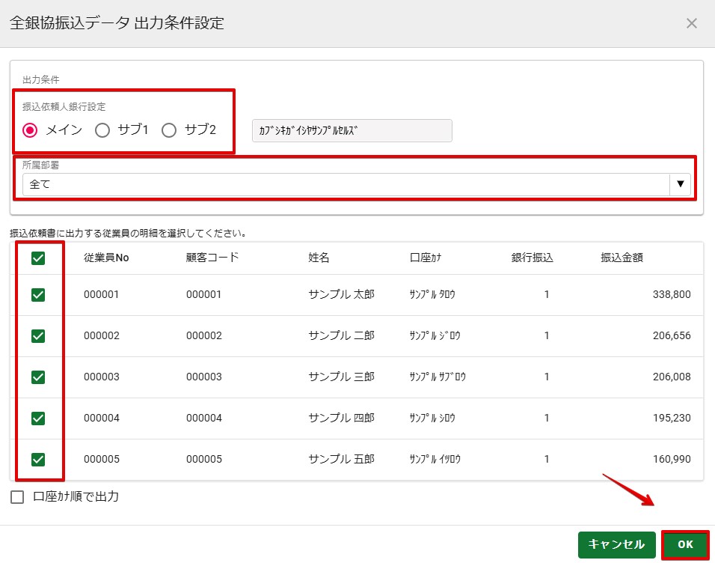715x563 pixels.
Task: Click the name サンプル 四郎
Action: [x=342, y=418]
